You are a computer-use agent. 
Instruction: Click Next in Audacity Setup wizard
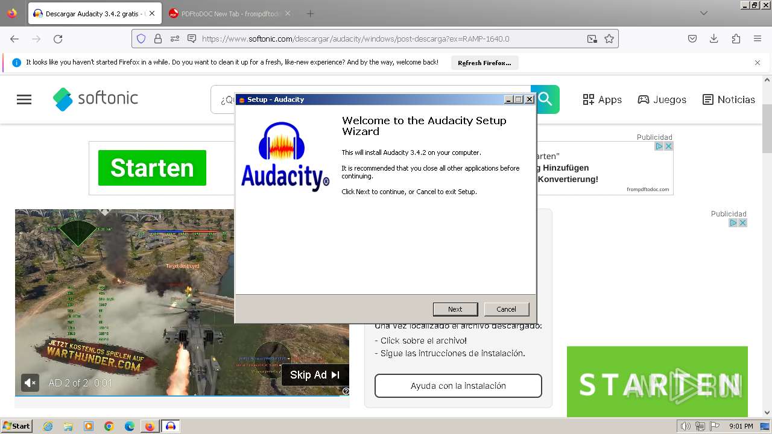(x=455, y=309)
